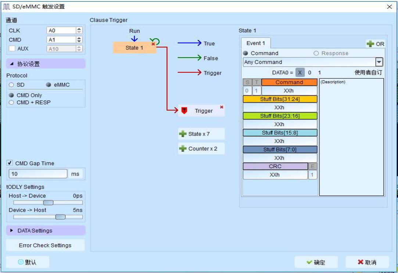Viewport: 398px width, 273px height.
Task: Open Error Check Settings
Action: point(45,245)
